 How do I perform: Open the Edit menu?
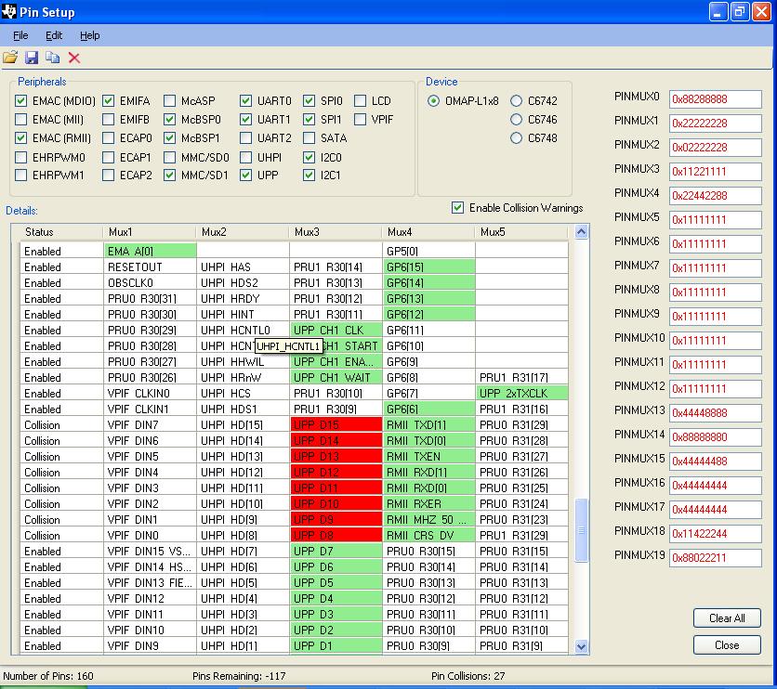click(x=54, y=35)
